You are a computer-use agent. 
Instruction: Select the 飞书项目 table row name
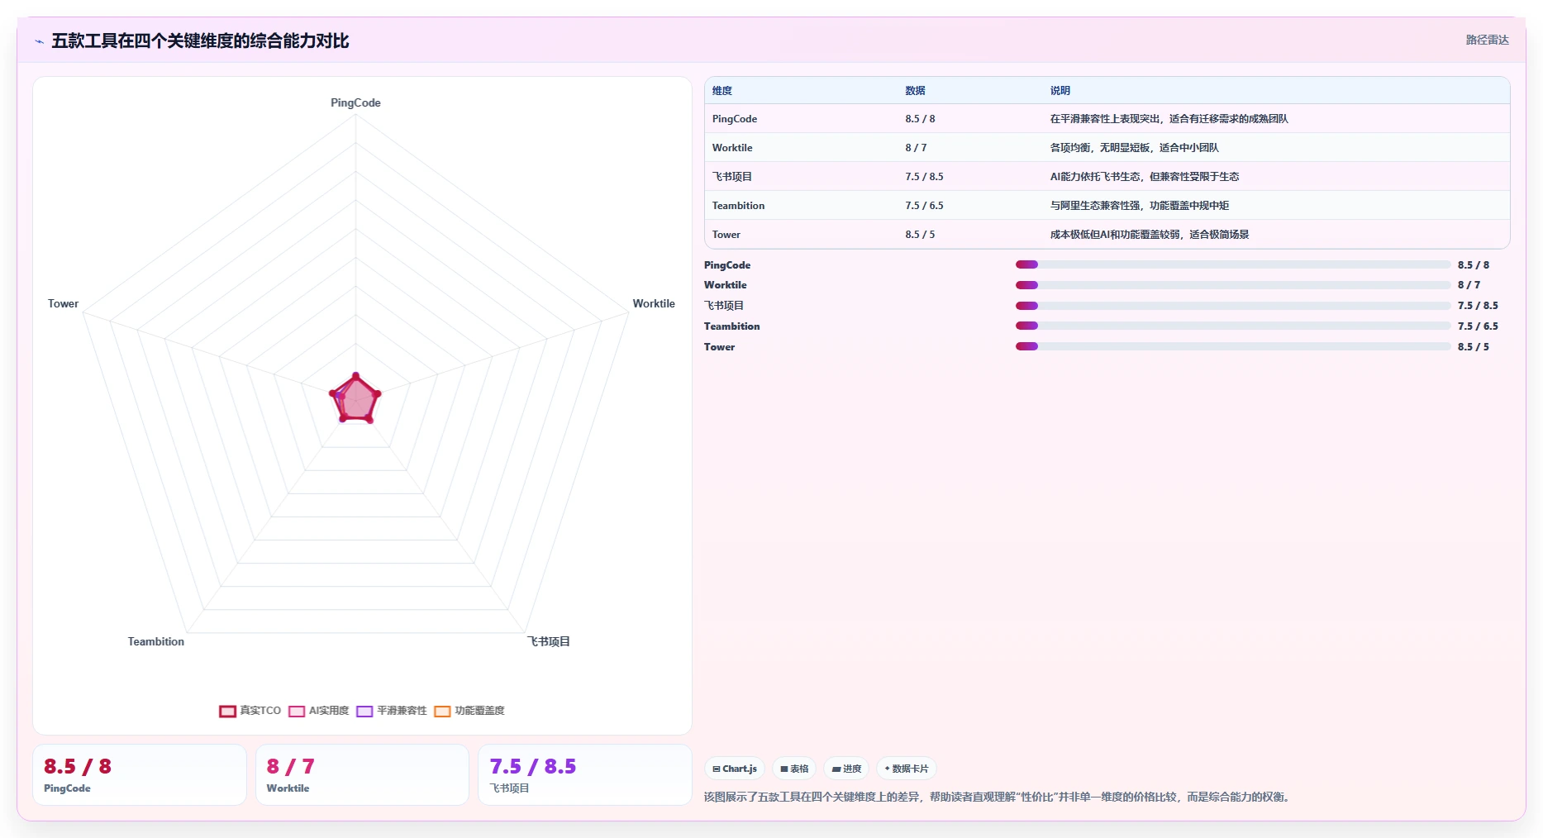click(x=732, y=177)
